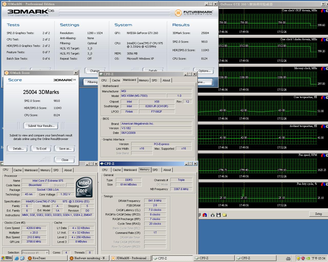Image resolution: width=328 pixels, height=262 pixels.
Task: Click the red-blue magnet icon marked A
Action: 205,215
